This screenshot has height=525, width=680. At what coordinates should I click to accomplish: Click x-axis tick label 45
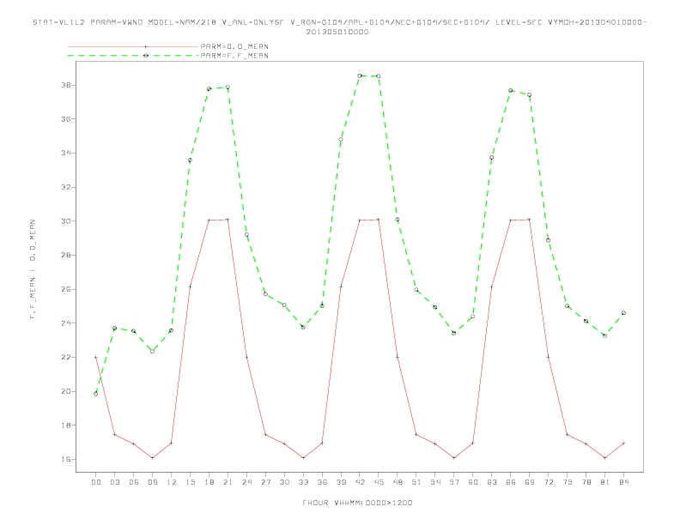379,482
